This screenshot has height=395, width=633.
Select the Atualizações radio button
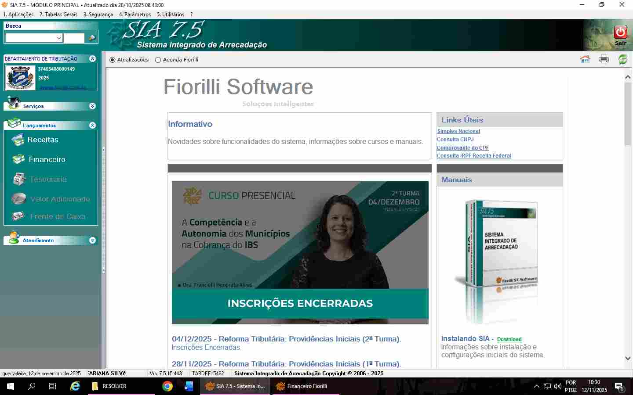pyautogui.click(x=113, y=60)
